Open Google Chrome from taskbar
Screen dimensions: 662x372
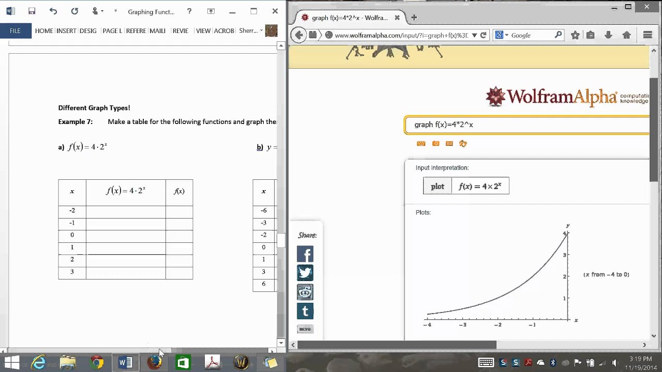[97, 363]
